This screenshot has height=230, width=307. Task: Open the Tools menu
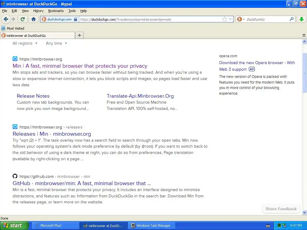click(72, 11)
